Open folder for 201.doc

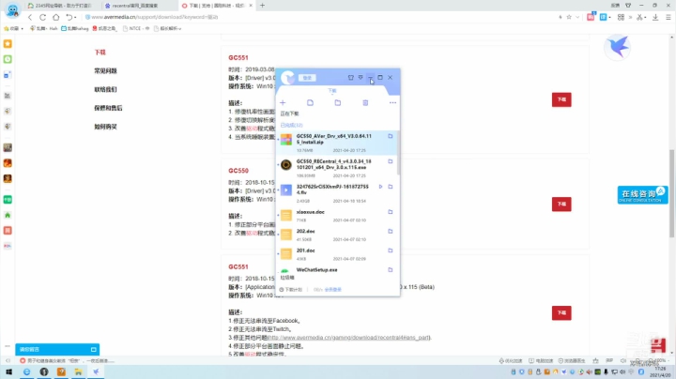click(x=391, y=250)
